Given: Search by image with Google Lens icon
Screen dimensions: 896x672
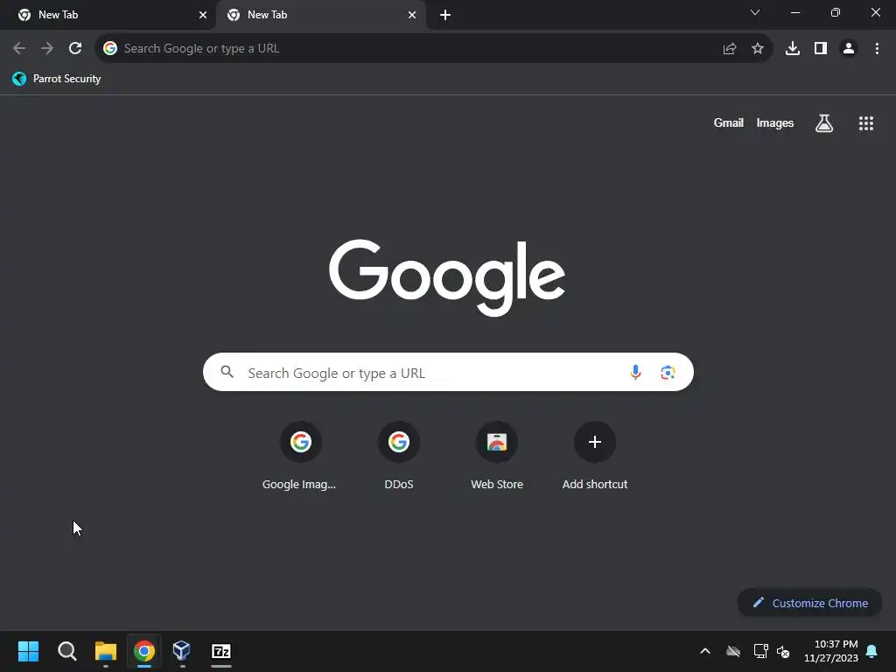Looking at the screenshot, I should [x=668, y=373].
